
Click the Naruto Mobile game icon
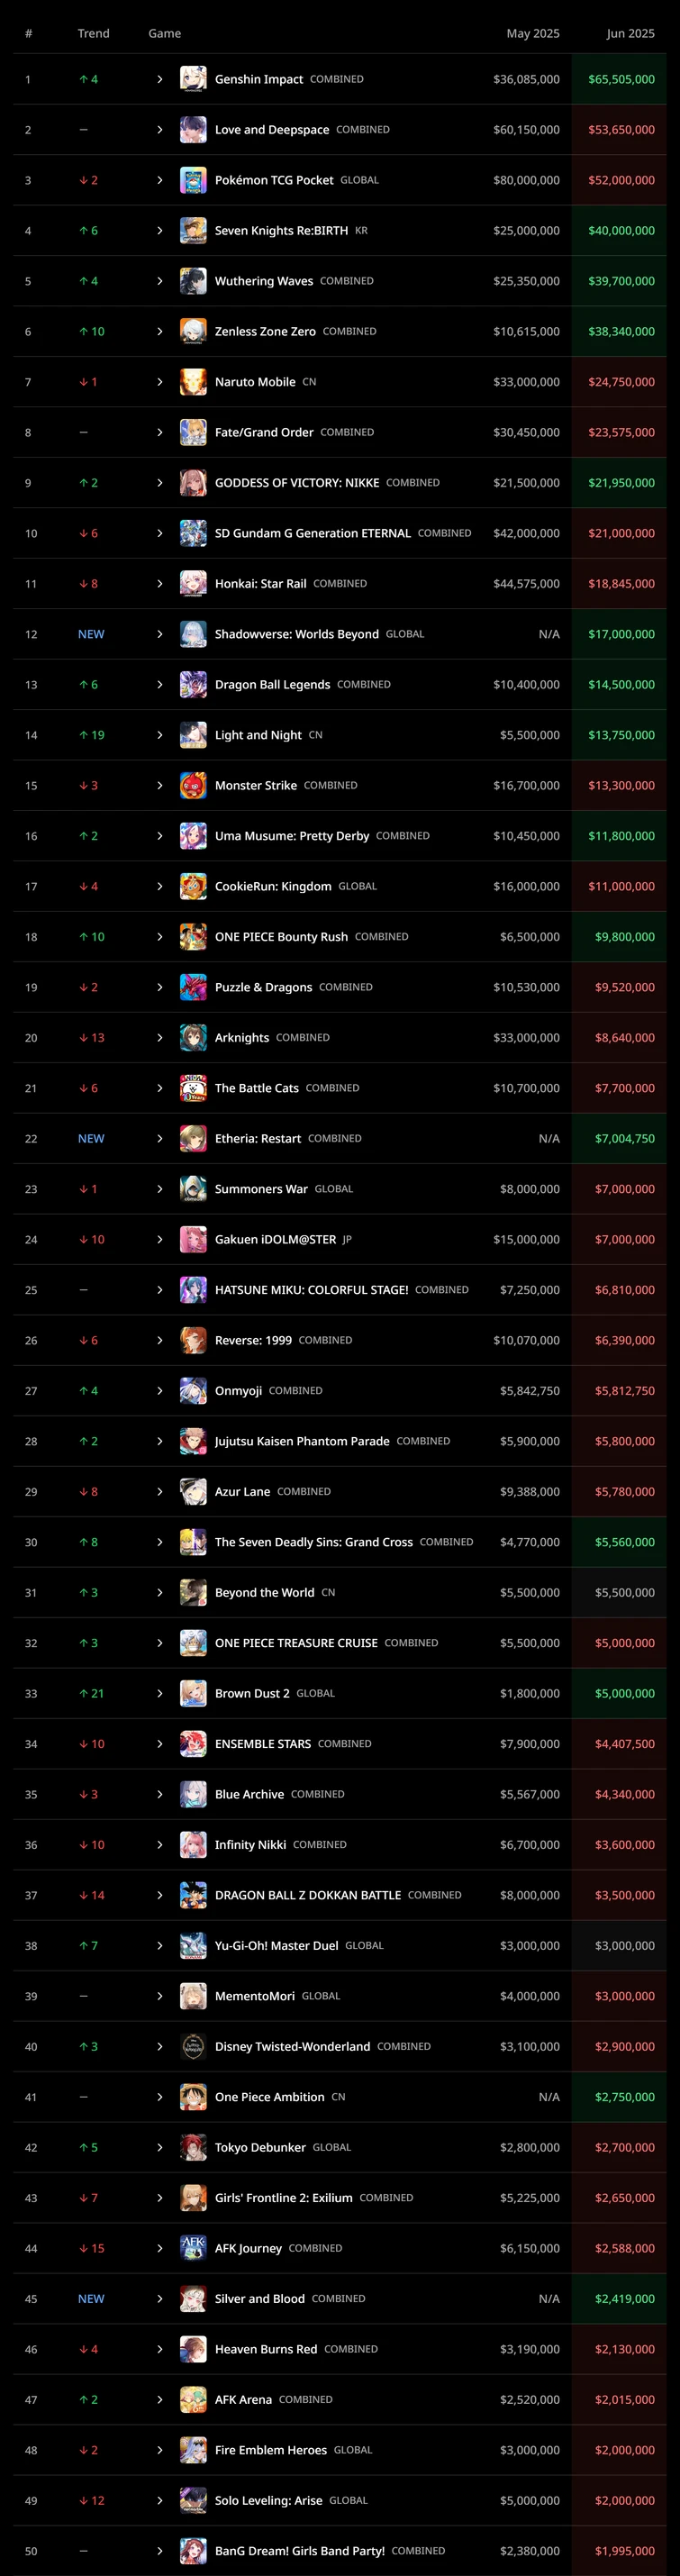coord(193,382)
